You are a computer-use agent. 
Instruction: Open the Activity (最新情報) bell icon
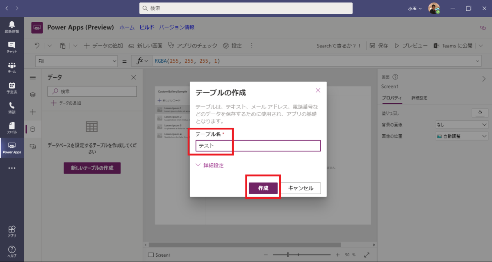pyautogui.click(x=12, y=26)
